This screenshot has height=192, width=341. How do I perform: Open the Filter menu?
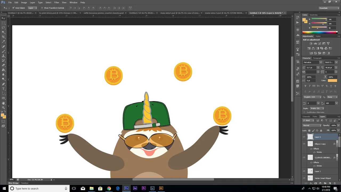(56, 2)
